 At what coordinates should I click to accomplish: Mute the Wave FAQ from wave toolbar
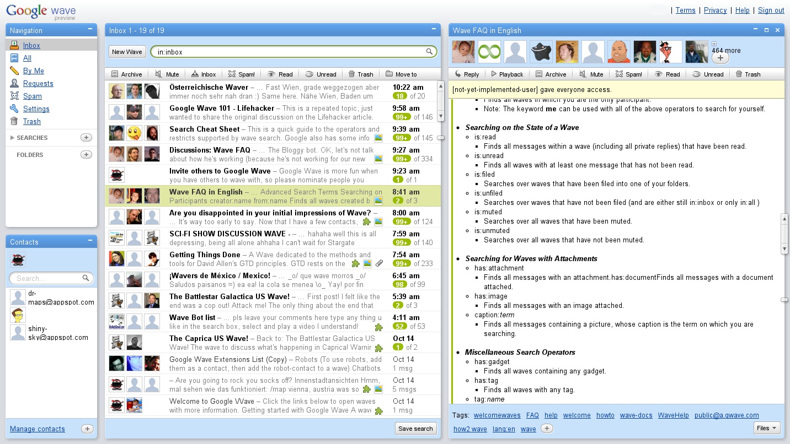coord(591,74)
